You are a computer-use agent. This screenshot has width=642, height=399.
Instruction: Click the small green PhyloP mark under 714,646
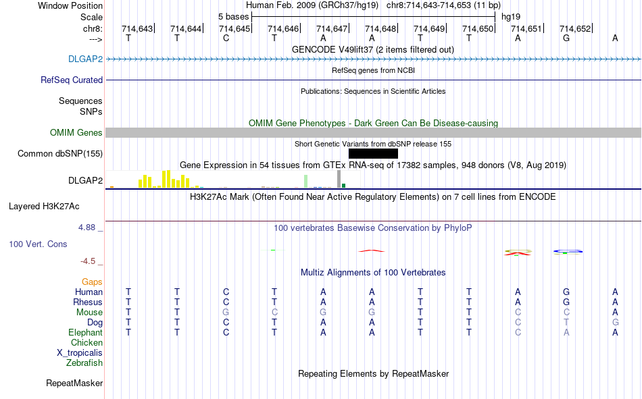[x=273, y=250]
